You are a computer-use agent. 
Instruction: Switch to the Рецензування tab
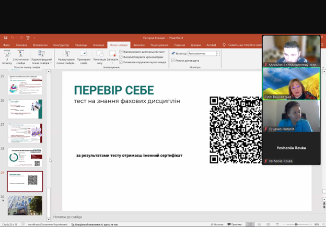[159, 45]
